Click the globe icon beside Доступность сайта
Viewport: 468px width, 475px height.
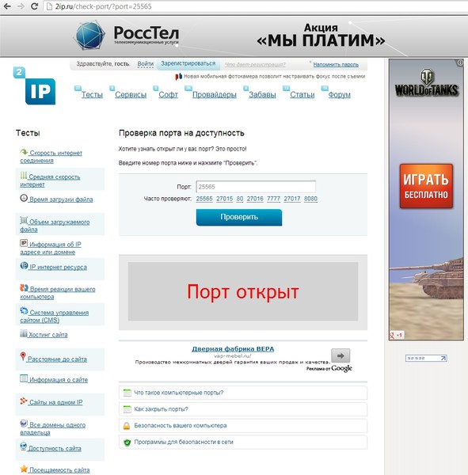[23, 446]
